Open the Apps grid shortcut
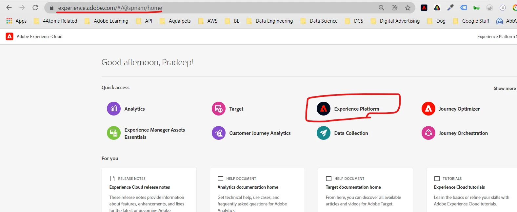The height and width of the screenshot is (212, 517). [x=16, y=21]
